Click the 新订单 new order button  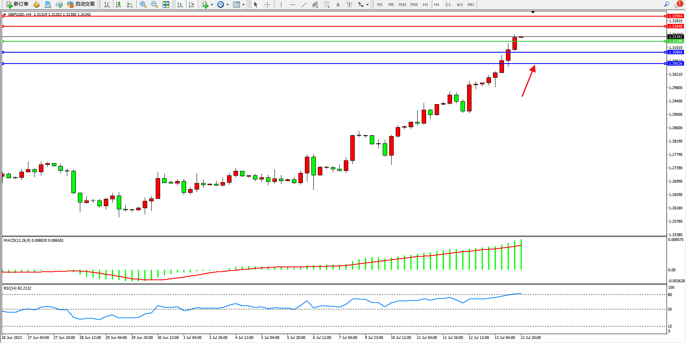(17, 4)
